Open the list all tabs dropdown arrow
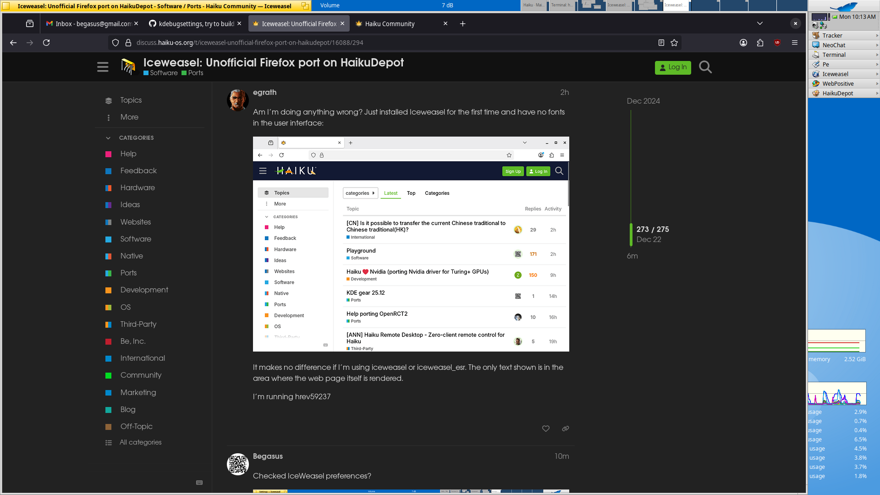Image resolution: width=880 pixels, height=495 pixels. pos(759,23)
